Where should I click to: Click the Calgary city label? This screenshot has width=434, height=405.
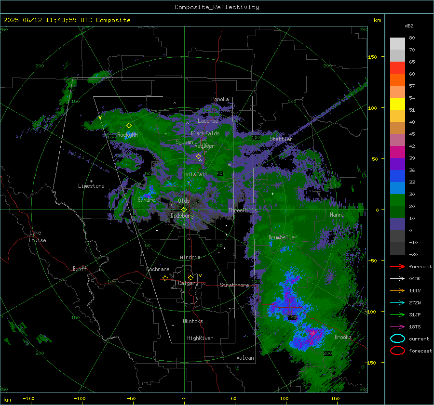[x=188, y=283]
